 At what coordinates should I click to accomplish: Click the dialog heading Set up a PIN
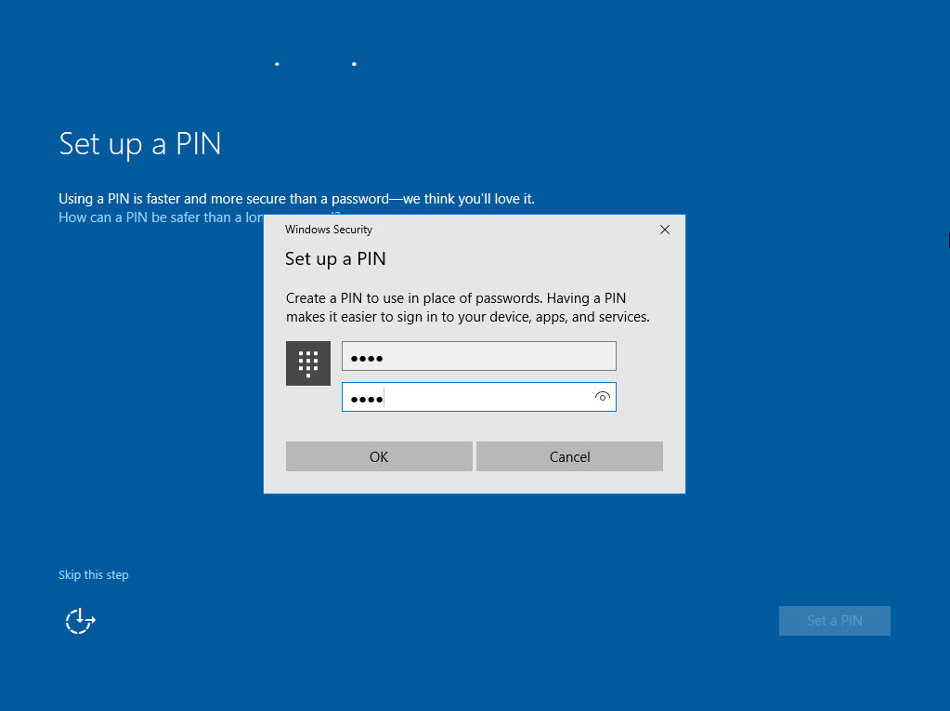(335, 258)
